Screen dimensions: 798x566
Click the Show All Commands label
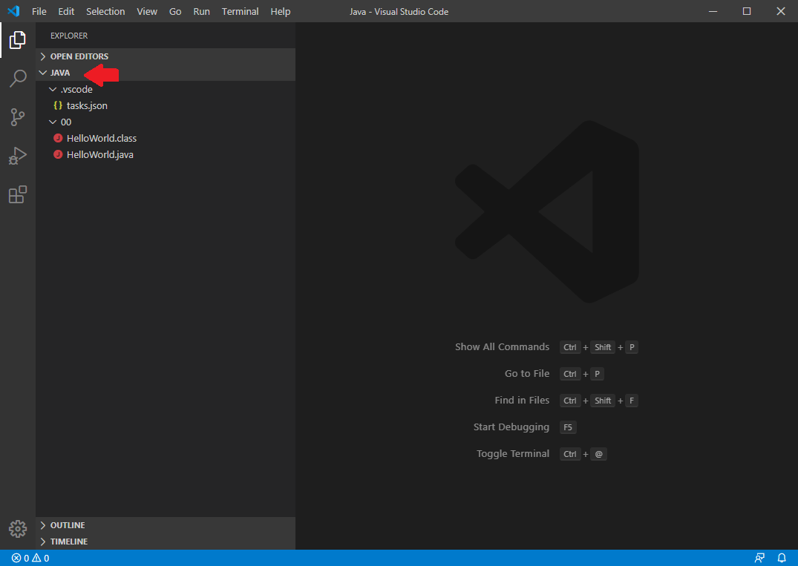503,347
